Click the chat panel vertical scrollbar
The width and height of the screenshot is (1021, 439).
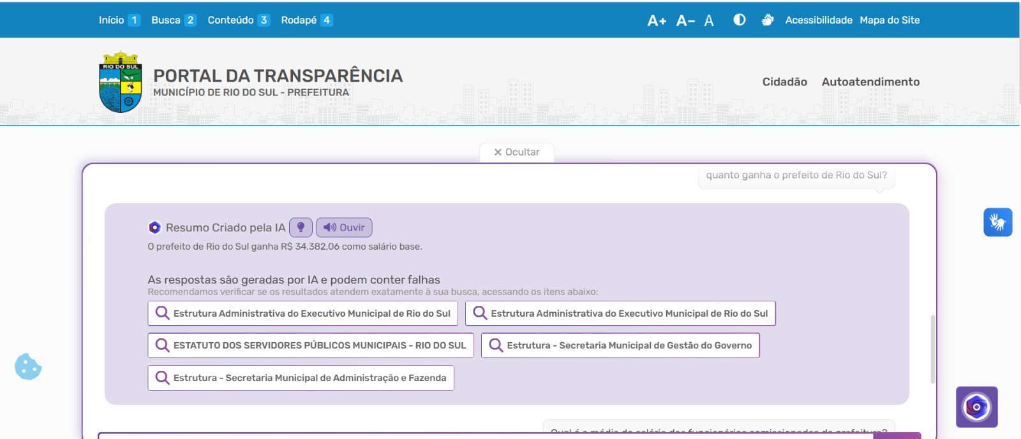(x=932, y=349)
